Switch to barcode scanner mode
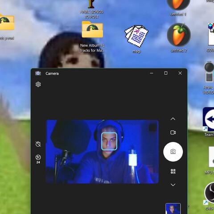This screenshot has height=214, width=214. [x=173, y=171]
